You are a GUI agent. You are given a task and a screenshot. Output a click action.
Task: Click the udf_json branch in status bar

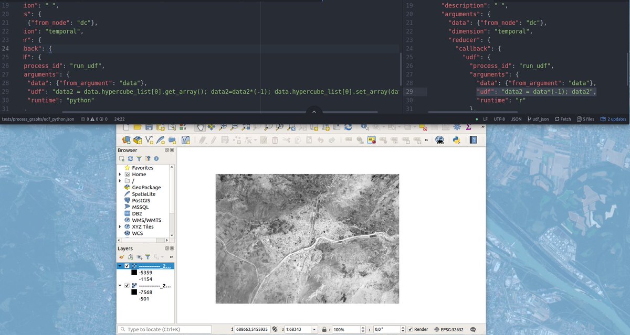tap(538, 119)
